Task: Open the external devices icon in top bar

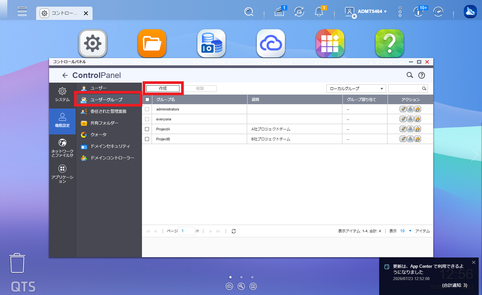Action: click(x=299, y=12)
